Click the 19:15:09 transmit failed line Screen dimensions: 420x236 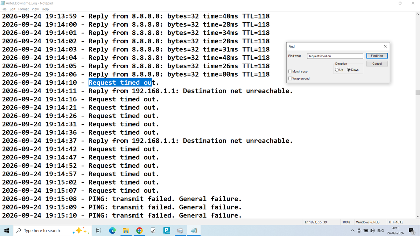122,207
